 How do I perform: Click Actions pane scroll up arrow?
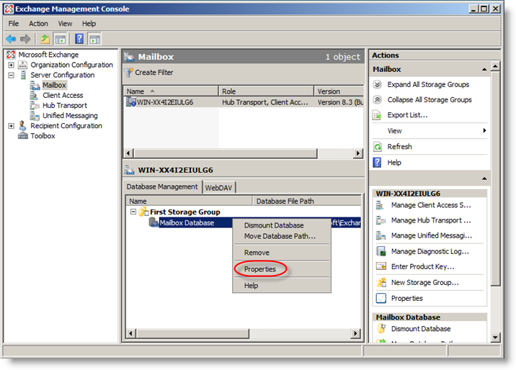(x=495, y=67)
